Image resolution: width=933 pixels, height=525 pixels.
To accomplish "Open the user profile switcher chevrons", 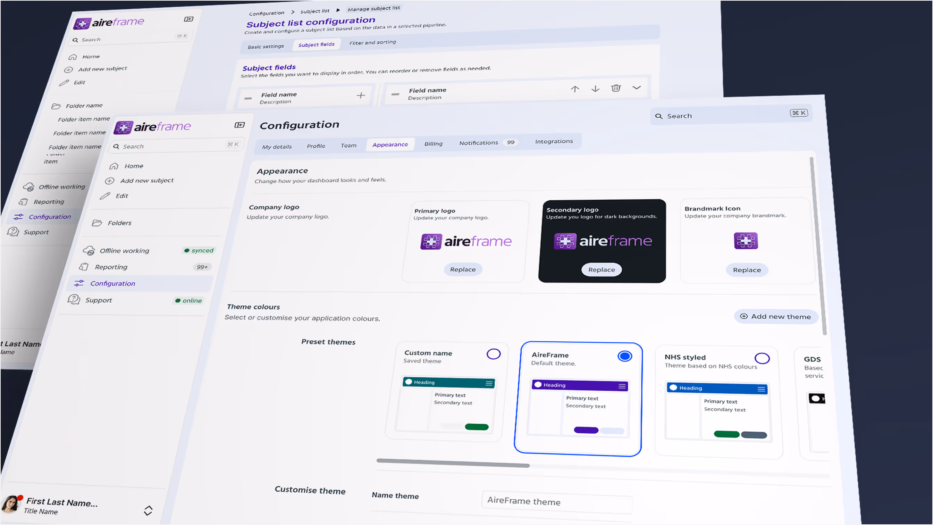I will (x=148, y=510).
